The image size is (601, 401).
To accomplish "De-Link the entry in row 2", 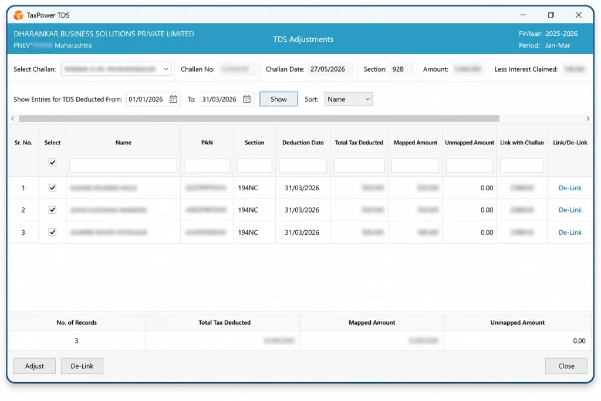I will coord(570,210).
